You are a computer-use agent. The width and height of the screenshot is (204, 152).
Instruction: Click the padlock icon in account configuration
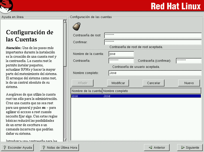pyautogui.click(x=77, y=26)
